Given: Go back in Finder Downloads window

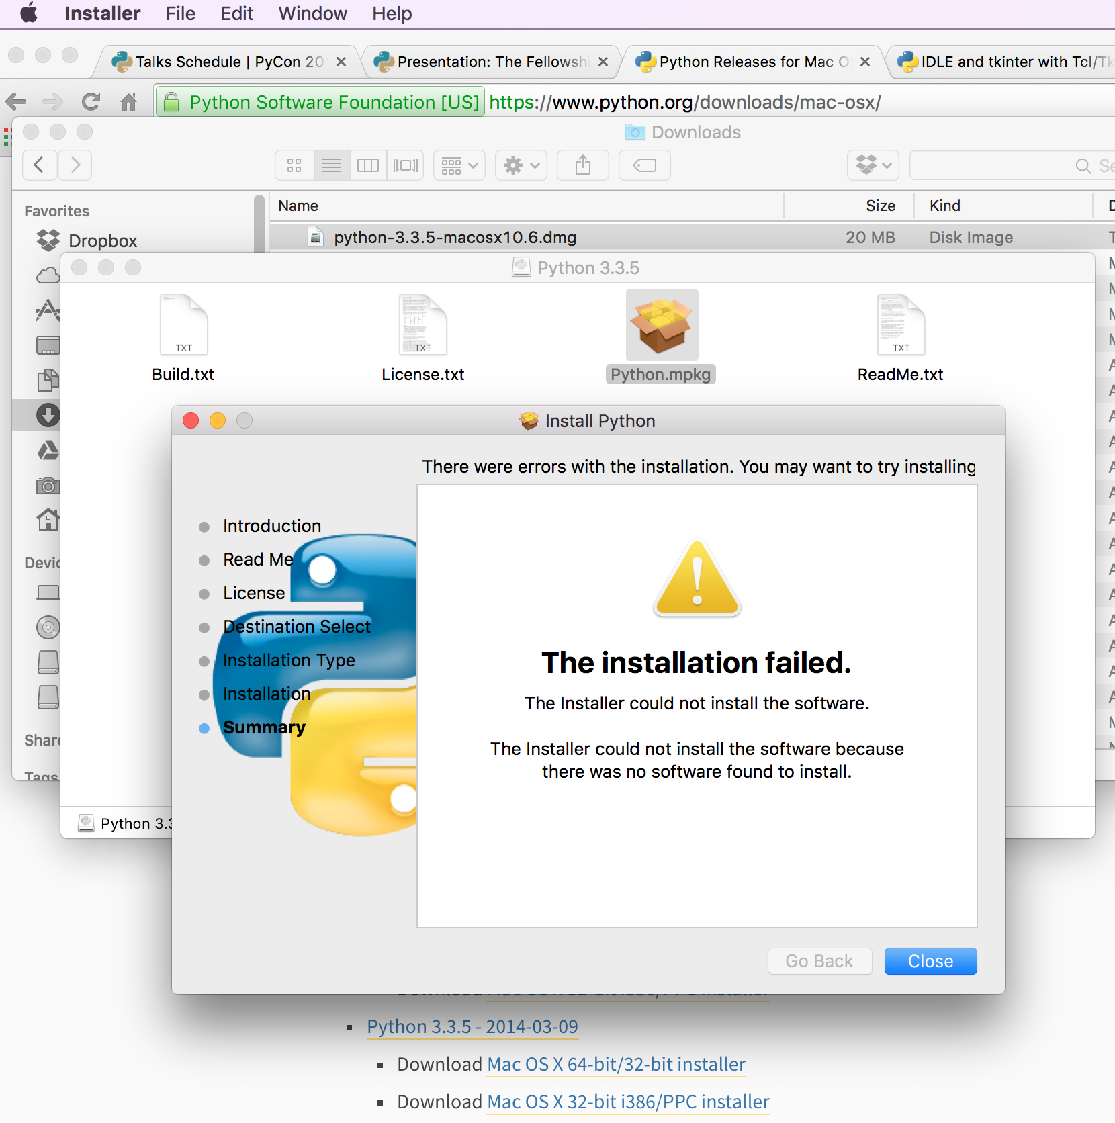Looking at the screenshot, I should click(x=39, y=165).
